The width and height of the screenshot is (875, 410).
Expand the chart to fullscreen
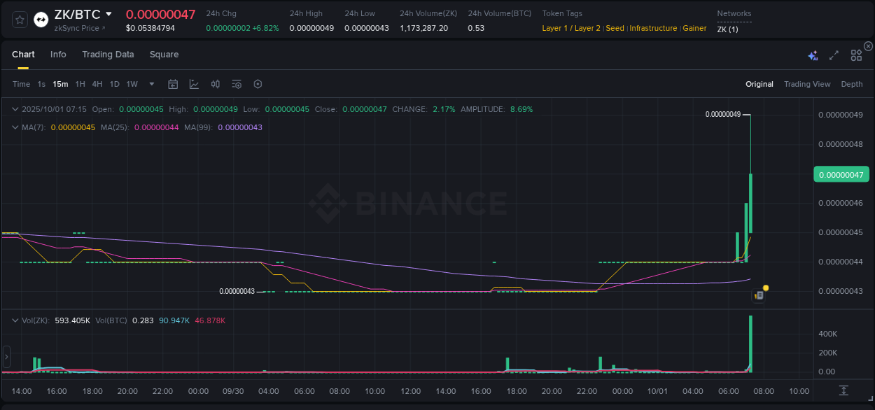(x=833, y=55)
